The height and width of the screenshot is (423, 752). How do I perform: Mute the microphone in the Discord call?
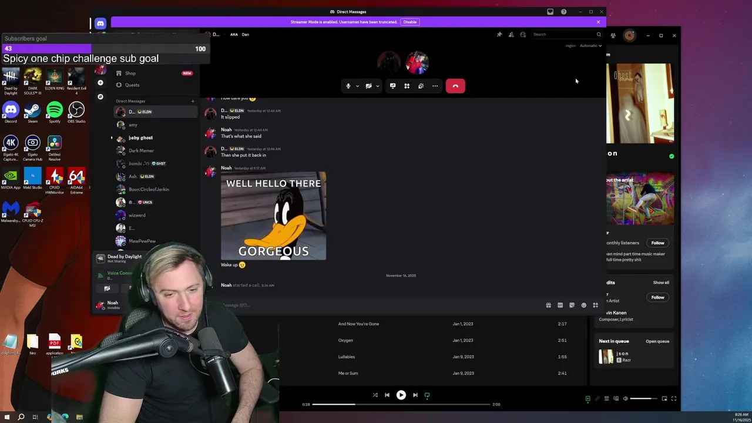348,86
